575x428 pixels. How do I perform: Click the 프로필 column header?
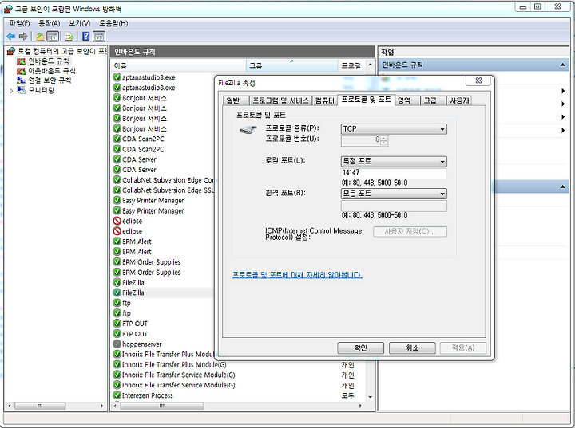pos(351,66)
